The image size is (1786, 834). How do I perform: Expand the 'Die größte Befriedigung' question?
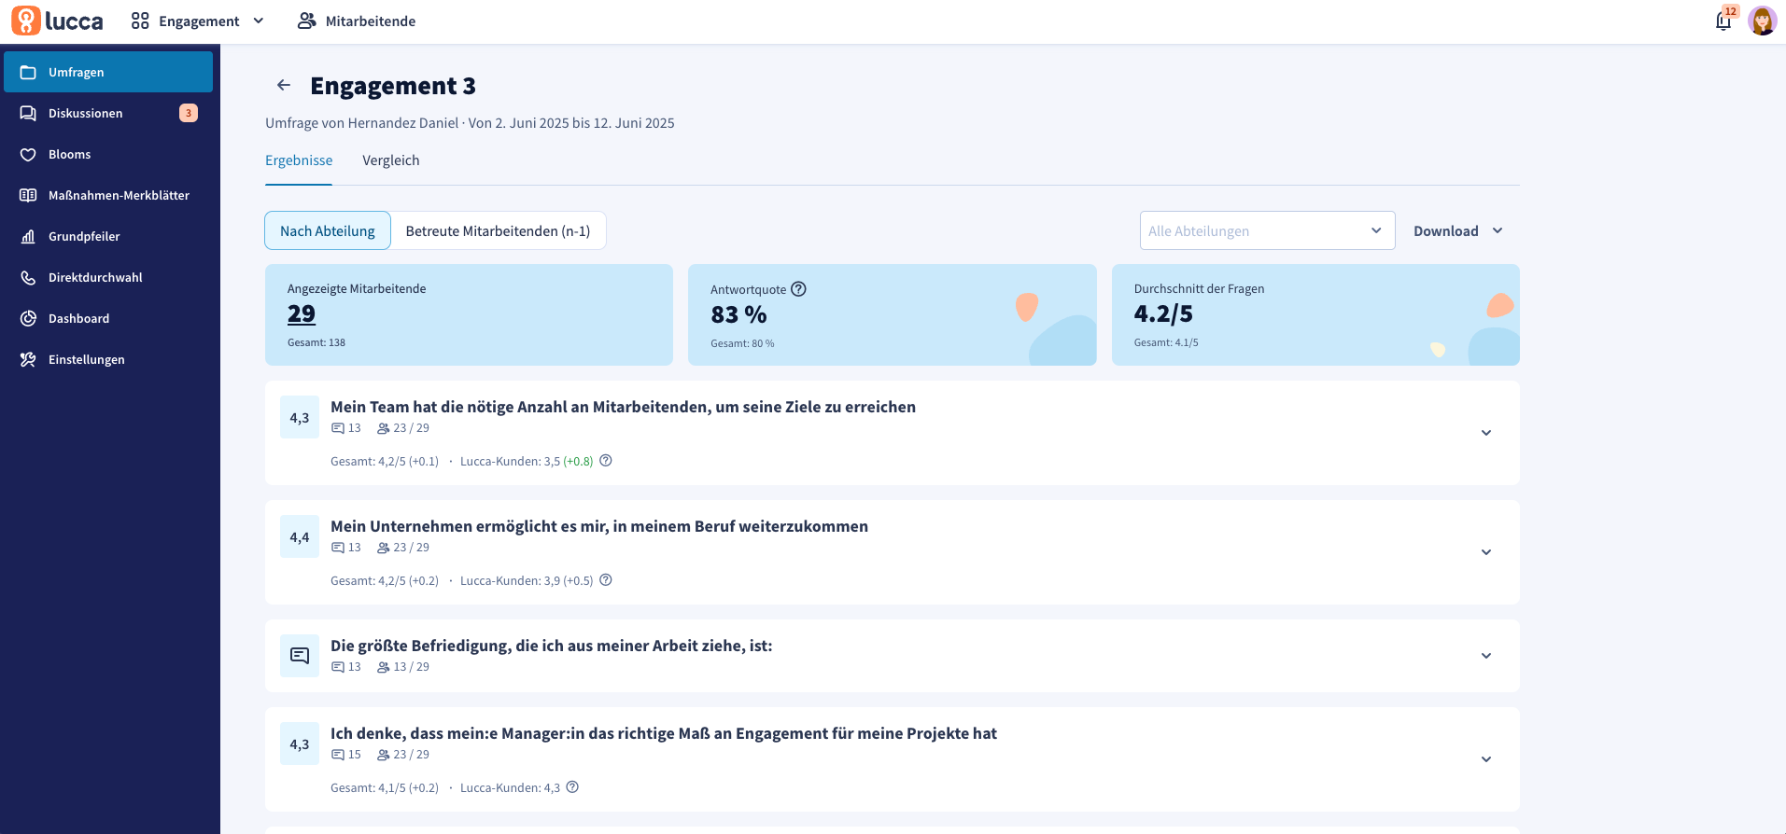(x=1485, y=656)
